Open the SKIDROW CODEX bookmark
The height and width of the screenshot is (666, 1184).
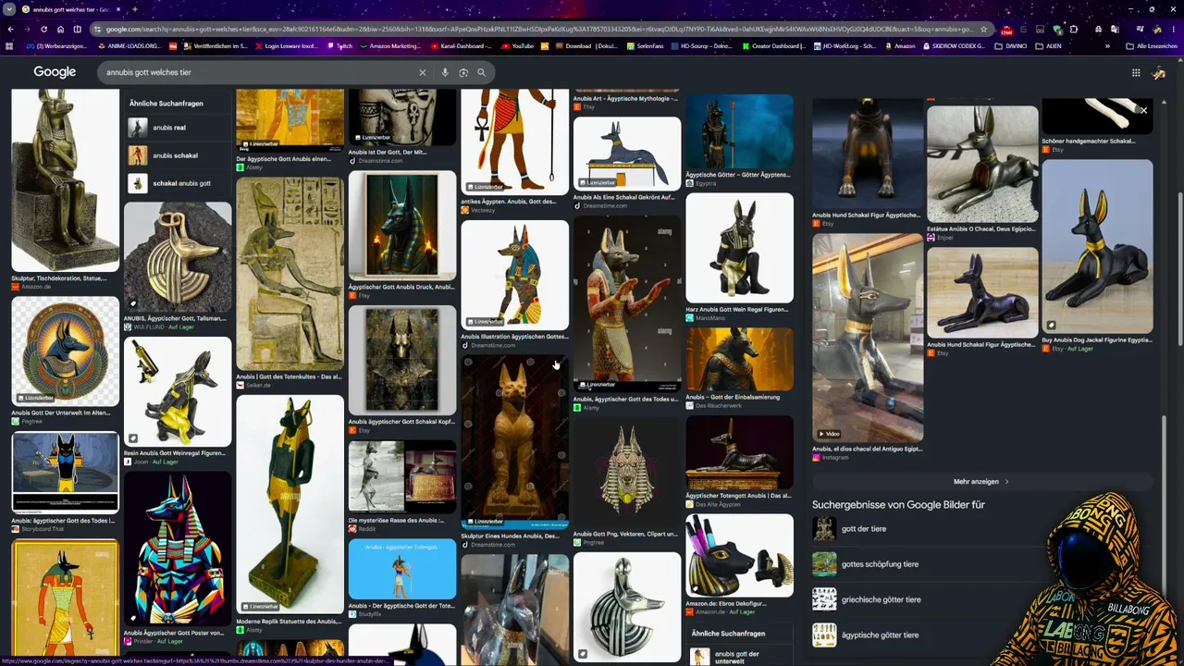coord(955,45)
